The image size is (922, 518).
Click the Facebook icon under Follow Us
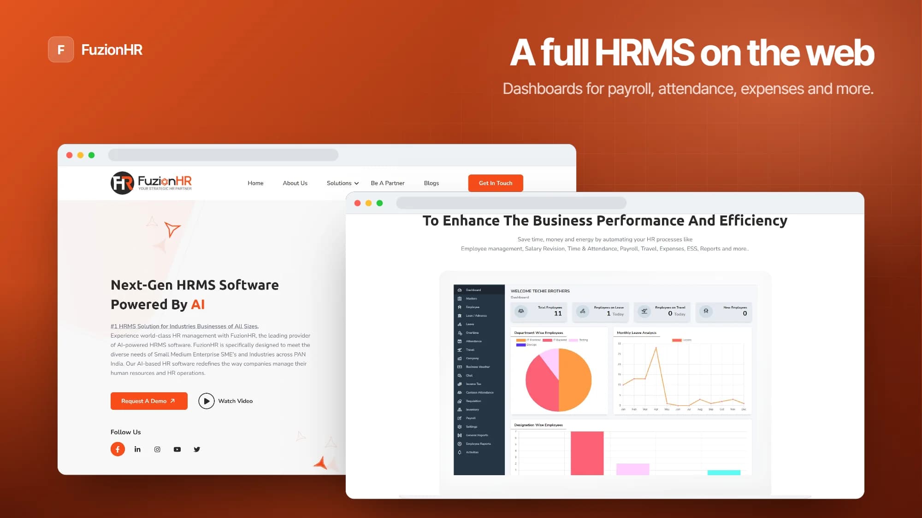click(x=118, y=449)
